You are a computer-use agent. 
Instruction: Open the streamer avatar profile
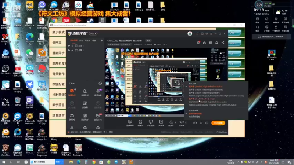(190, 34)
